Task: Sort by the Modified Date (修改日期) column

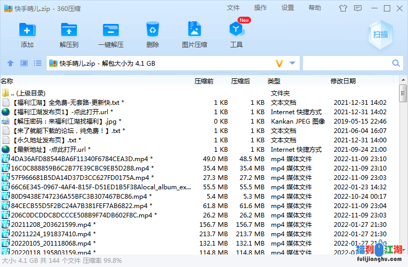Action: coord(343,81)
